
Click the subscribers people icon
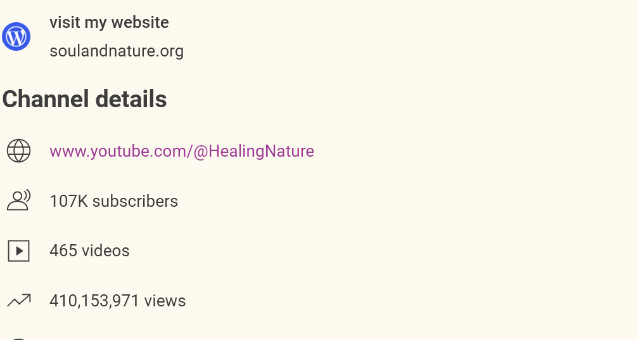(18, 200)
